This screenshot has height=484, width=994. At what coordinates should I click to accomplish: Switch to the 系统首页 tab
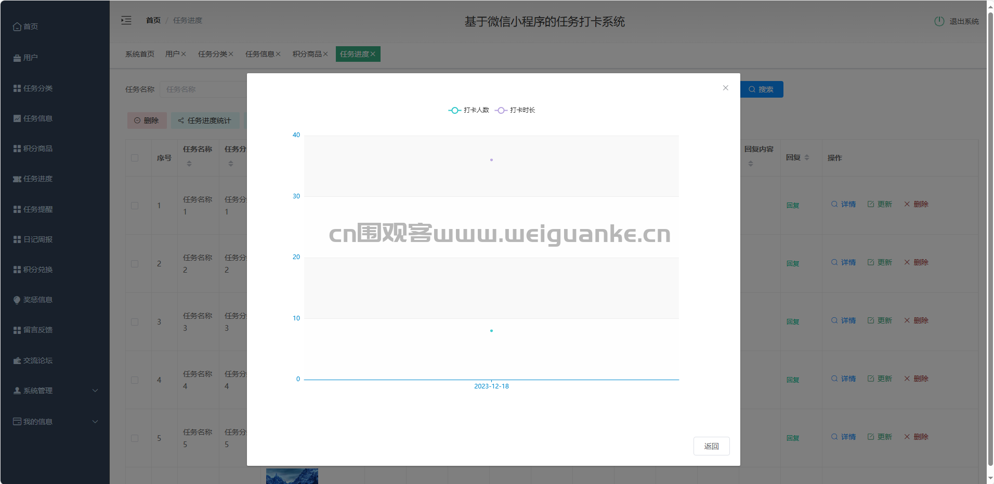tap(140, 54)
